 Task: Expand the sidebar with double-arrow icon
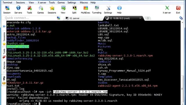tap(4, 26)
